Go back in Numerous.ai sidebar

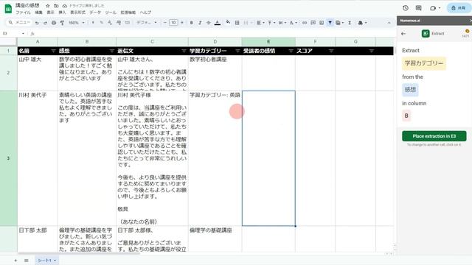point(403,34)
